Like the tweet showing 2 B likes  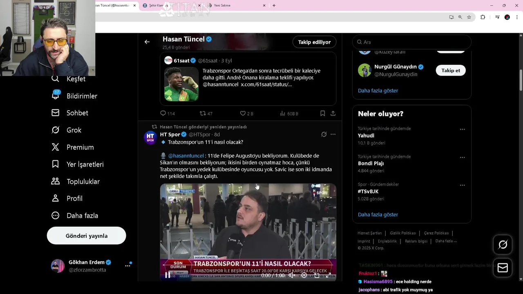point(246,114)
